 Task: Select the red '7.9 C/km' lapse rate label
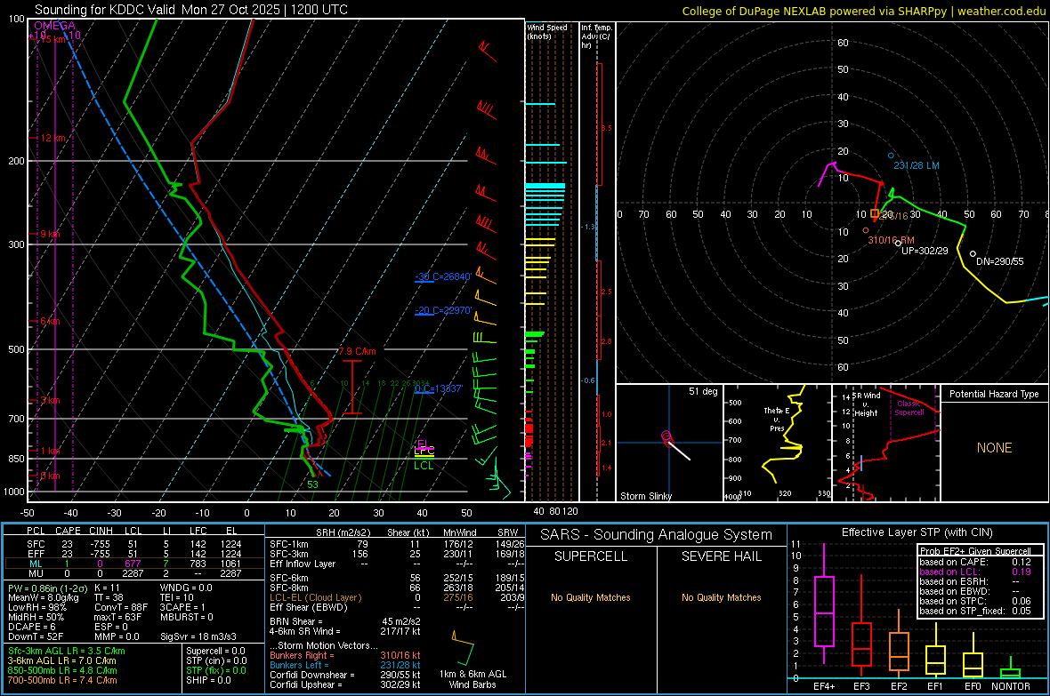click(358, 351)
